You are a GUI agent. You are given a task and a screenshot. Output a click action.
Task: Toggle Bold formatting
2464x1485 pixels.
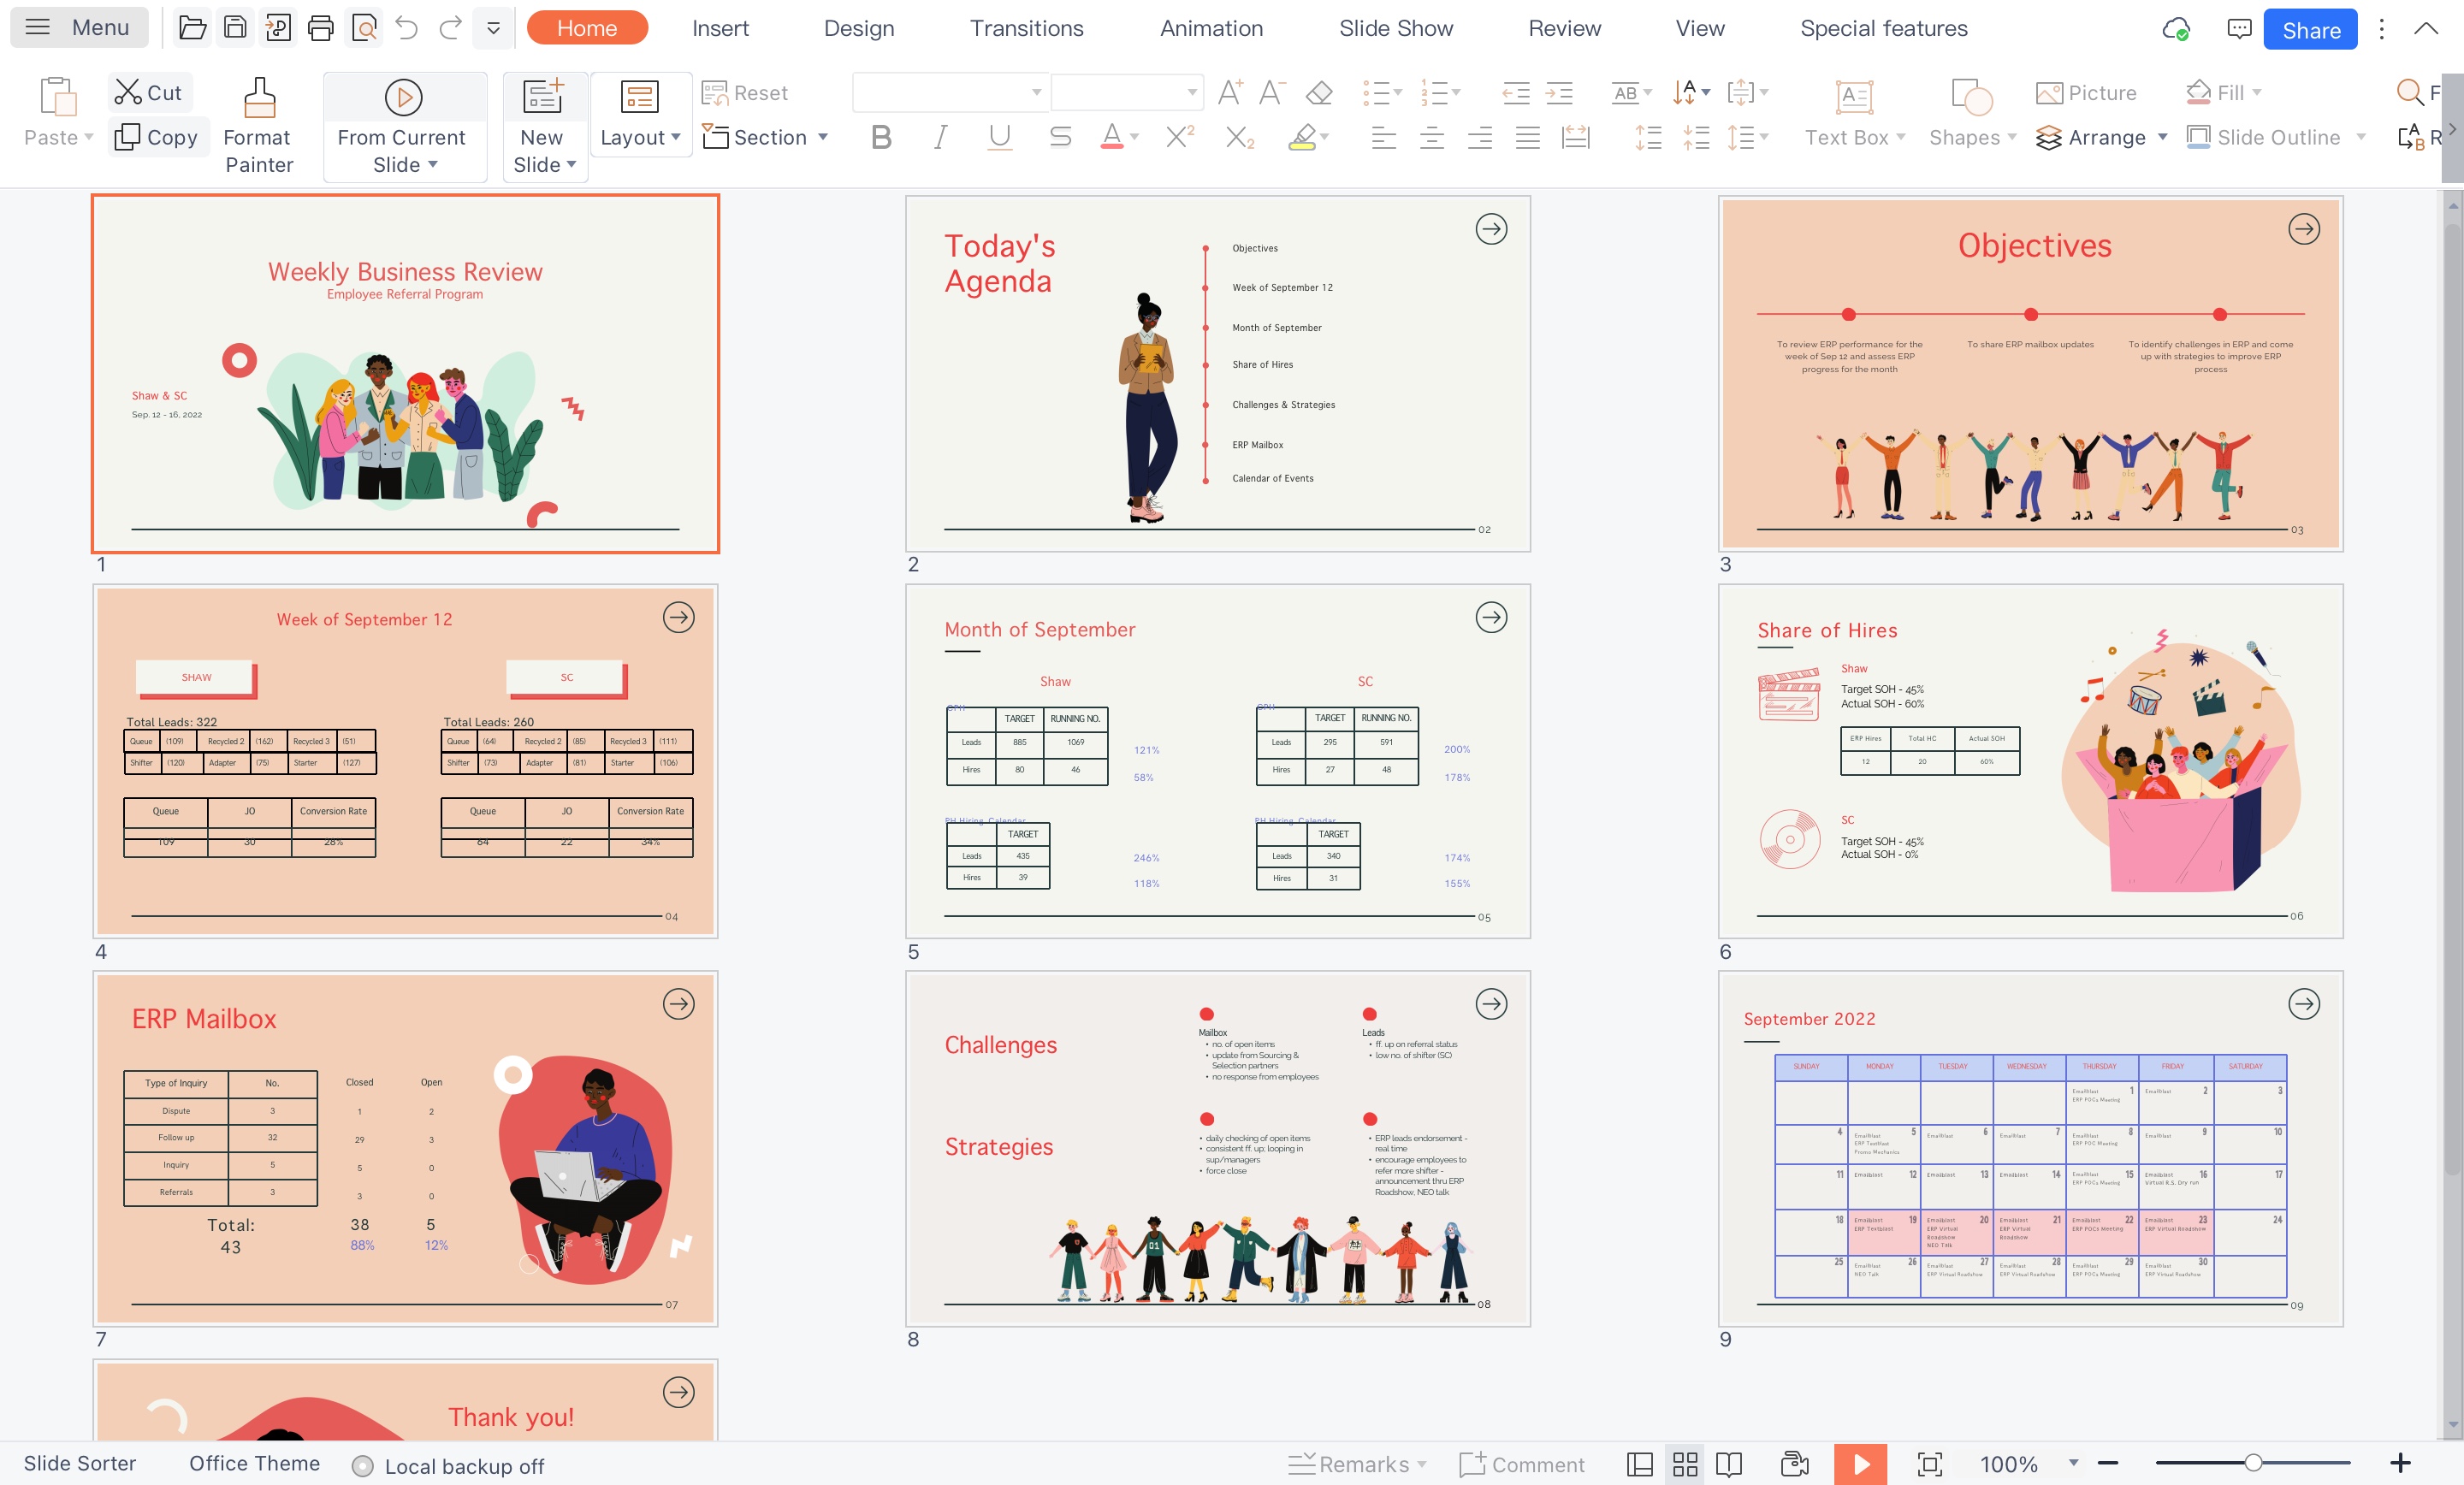[881, 137]
